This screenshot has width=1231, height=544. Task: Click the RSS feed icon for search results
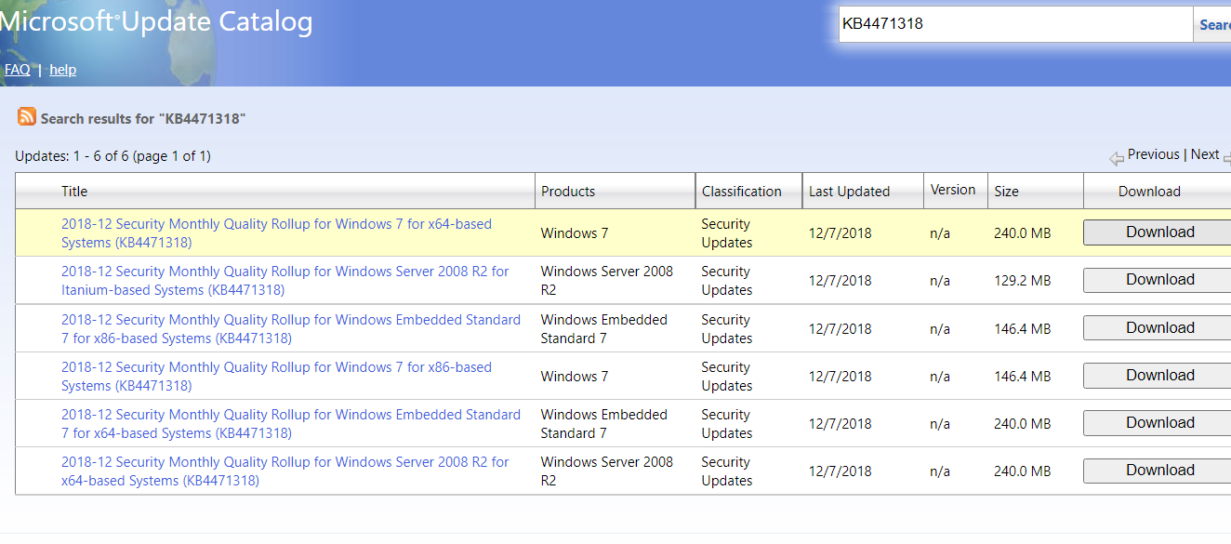pyautogui.click(x=27, y=116)
